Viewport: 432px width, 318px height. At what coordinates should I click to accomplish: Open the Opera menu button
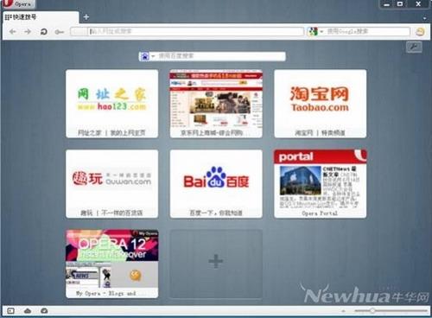[x=18, y=4]
